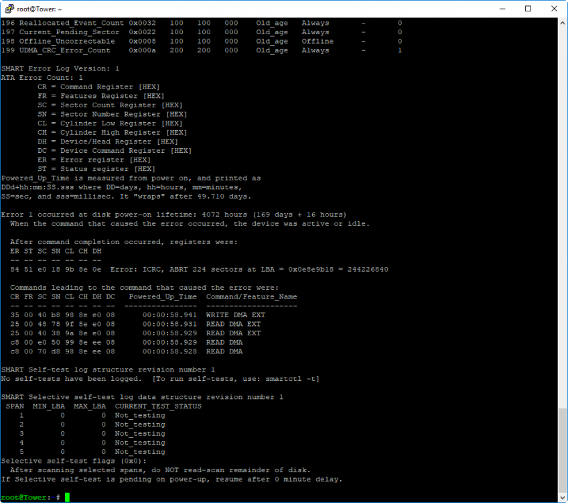
Task: Click the LBA value 244226840
Action: [x=368, y=269]
